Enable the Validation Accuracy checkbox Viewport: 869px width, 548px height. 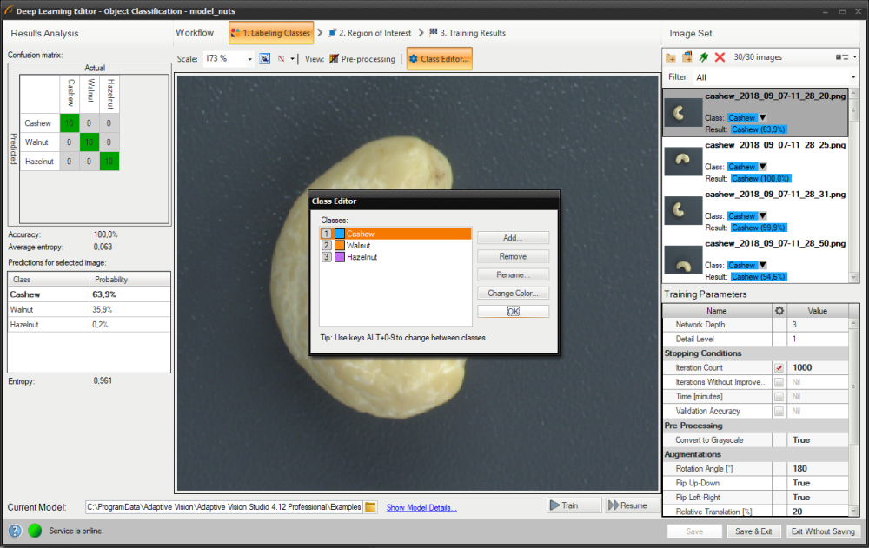pyautogui.click(x=779, y=412)
